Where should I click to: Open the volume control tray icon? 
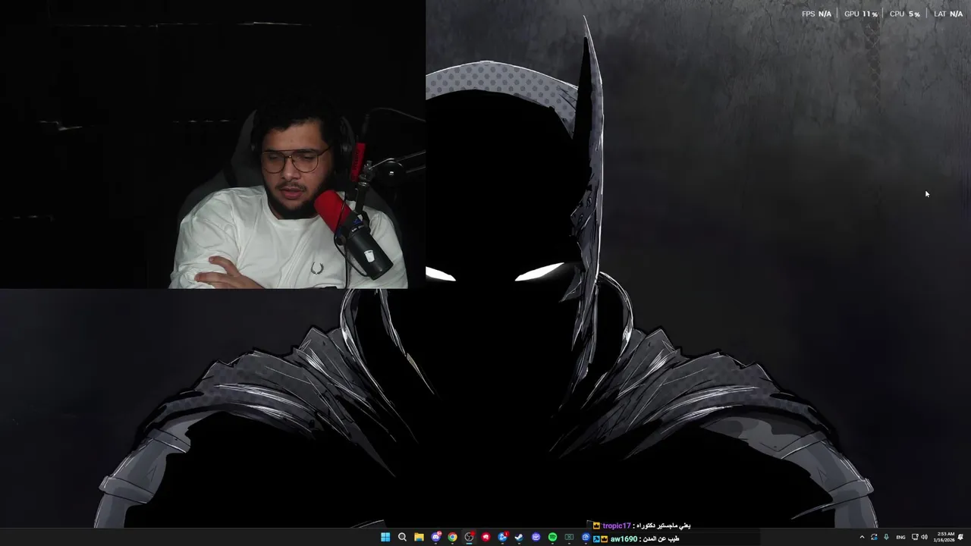924,537
